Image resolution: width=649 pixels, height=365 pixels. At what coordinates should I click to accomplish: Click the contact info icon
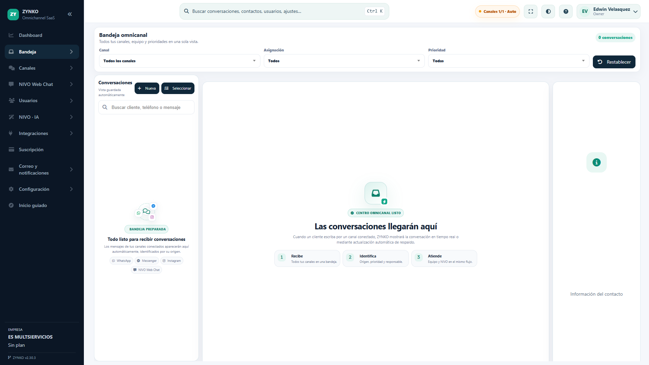point(597,162)
